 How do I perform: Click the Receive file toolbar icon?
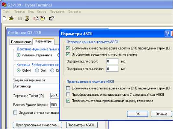tap(43, 18)
